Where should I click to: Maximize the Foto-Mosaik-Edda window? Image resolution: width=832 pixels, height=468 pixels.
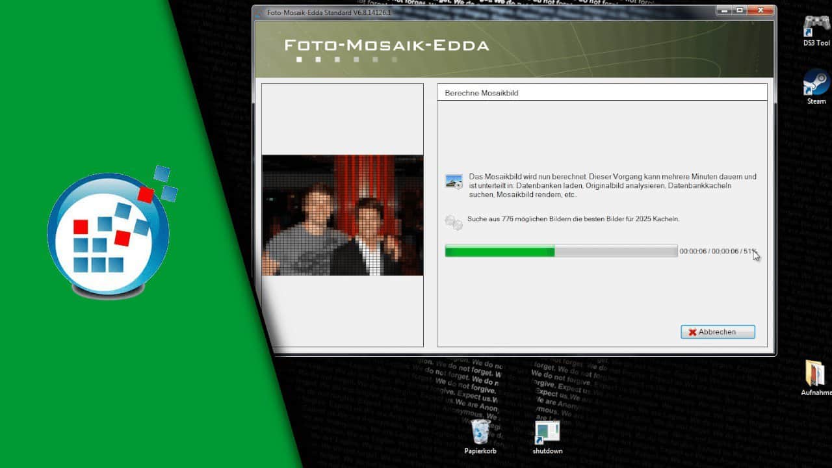coord(740,10)
